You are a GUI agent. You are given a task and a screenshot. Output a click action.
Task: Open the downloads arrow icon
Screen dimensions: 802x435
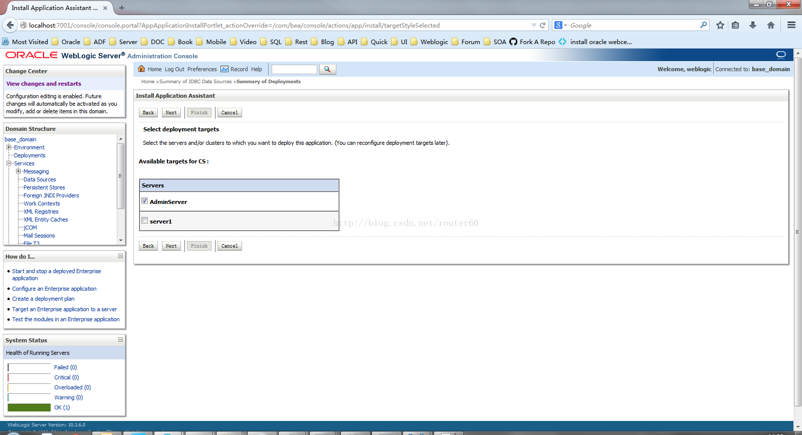pos(753,25)
